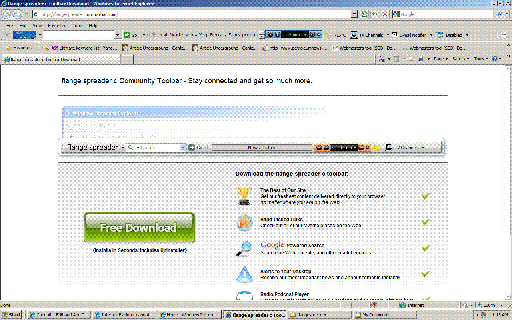Viewport: 512px width, 320px height.
Task: Click into the browser address bar
Action: click(192, 14)
